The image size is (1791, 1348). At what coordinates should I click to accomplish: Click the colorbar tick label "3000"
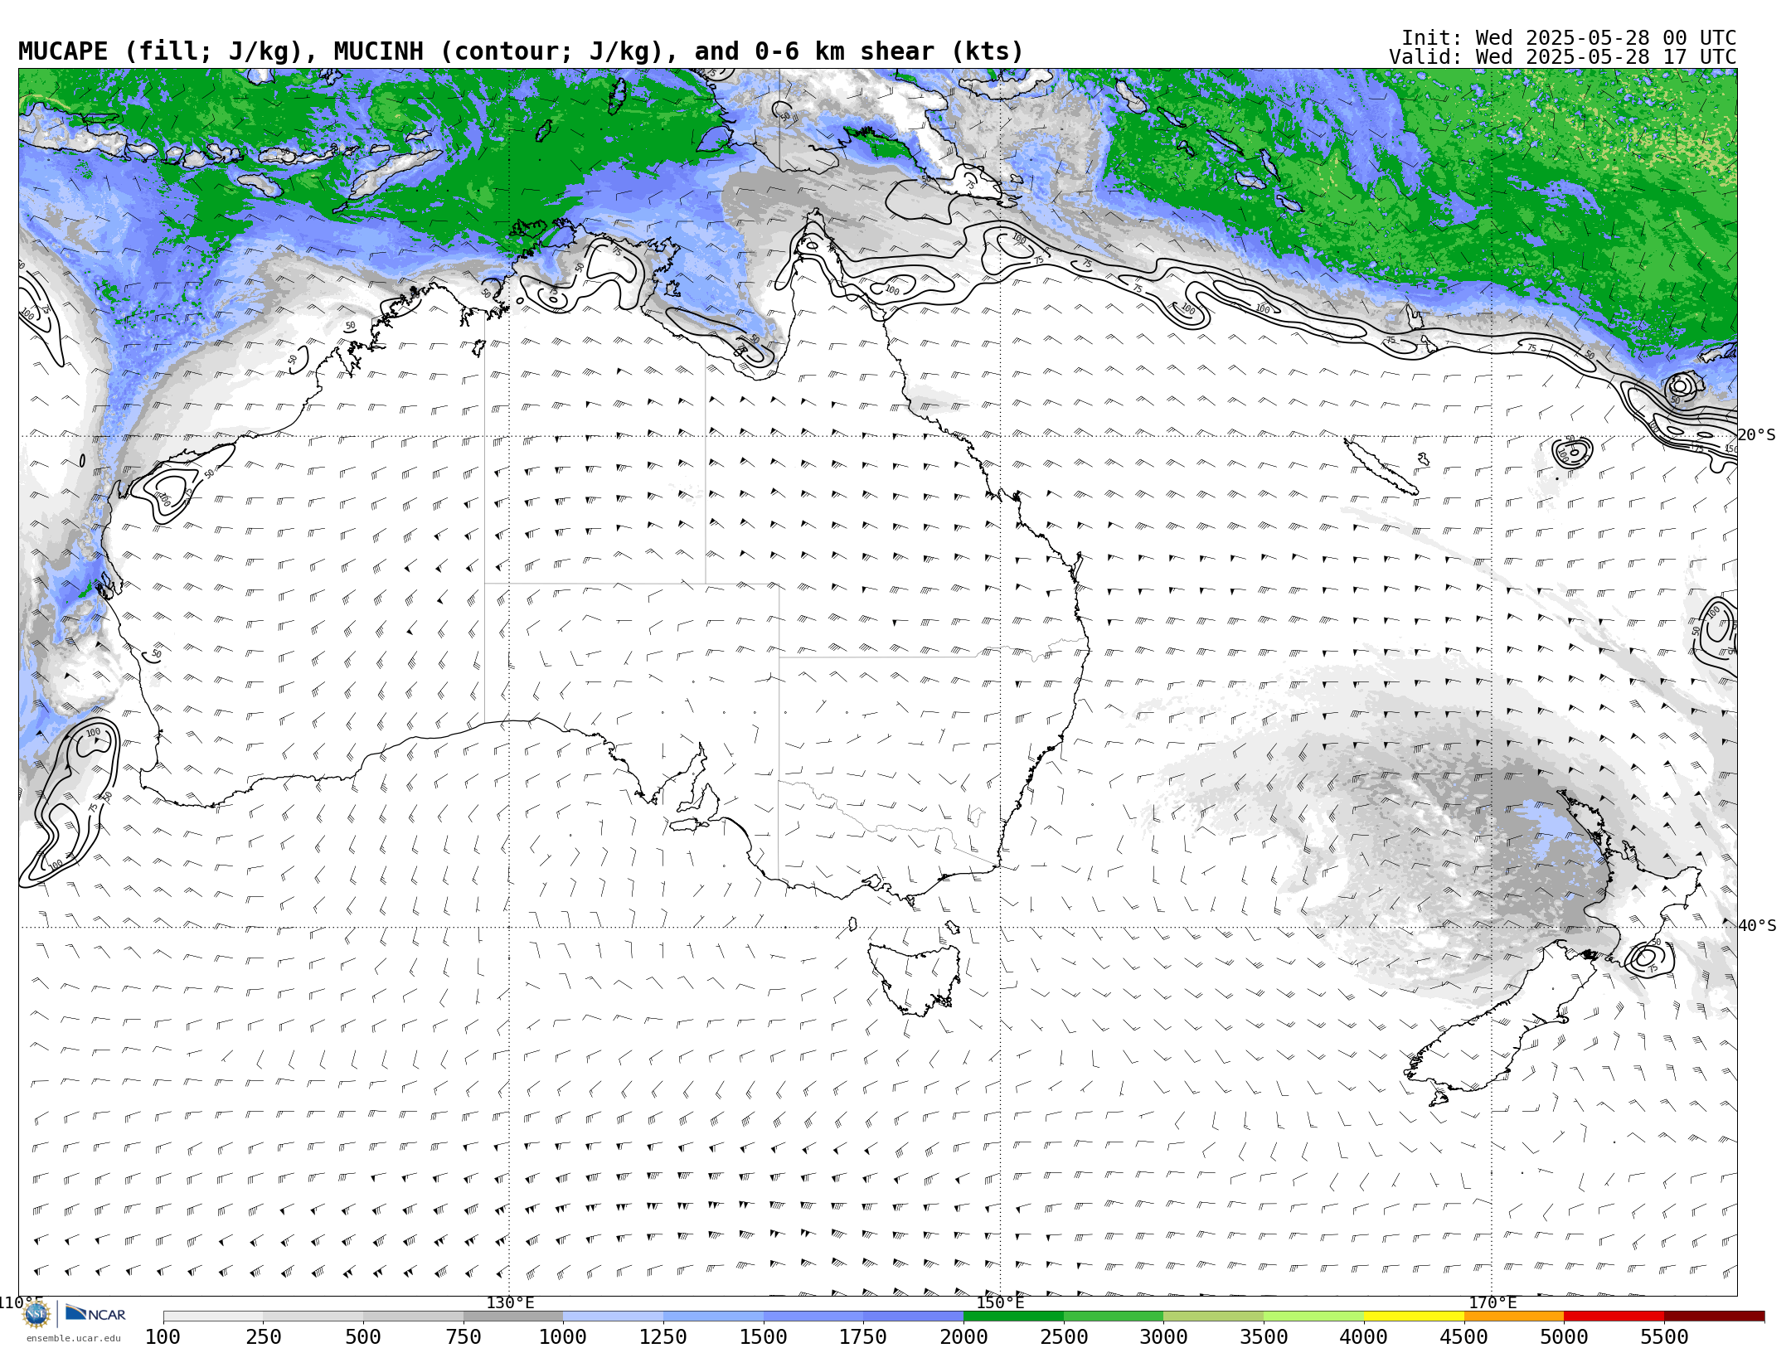[x=1163, y=1337]
